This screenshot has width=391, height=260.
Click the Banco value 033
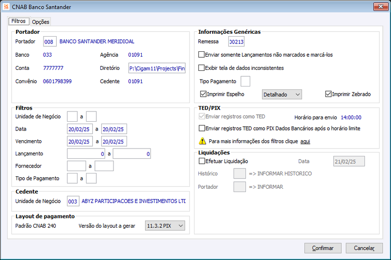[47, 55]
